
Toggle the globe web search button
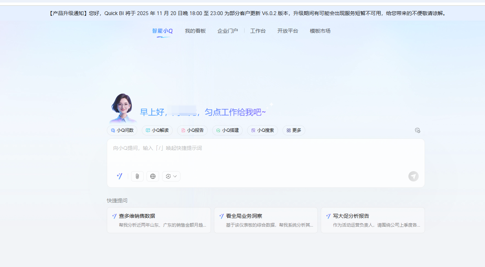[x=153, y=176]
